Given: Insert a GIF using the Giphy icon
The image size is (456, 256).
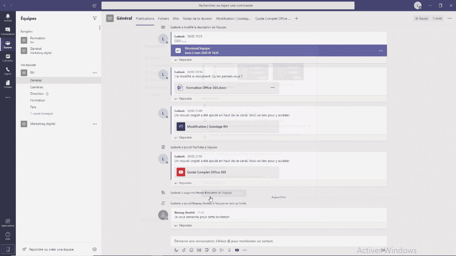Looking at the screenshot, I should pyautogui.click(x=199, y=250).
